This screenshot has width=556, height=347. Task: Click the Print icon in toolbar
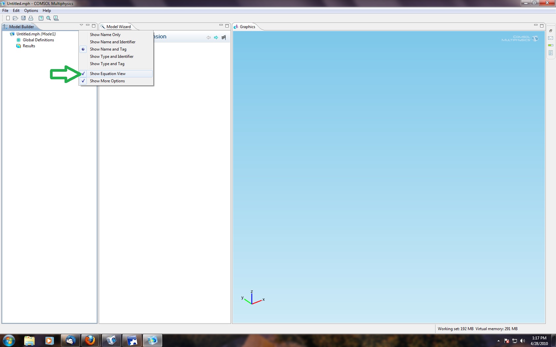[31, 18]
